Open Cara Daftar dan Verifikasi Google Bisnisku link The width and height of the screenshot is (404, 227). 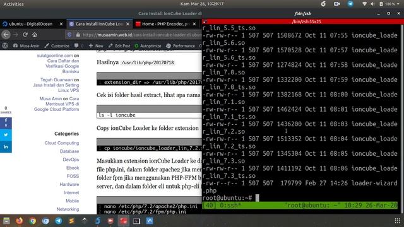click(62, 66)
